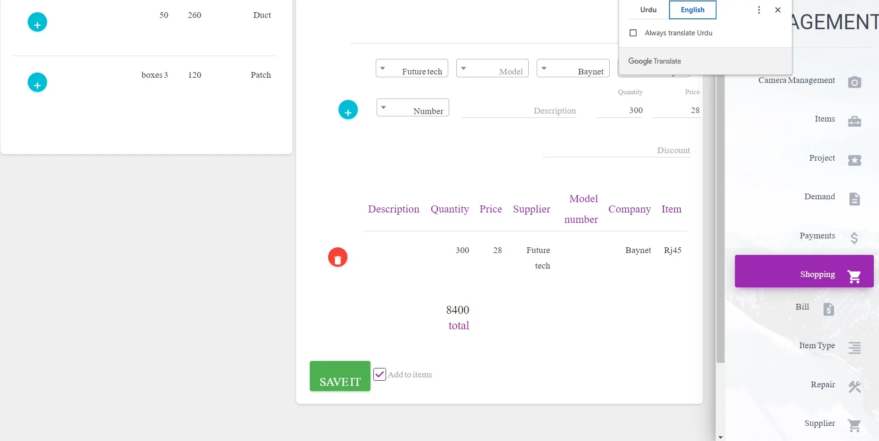Delete the Rj45 row with trash icon
This screenshot has height=441, width=879.
338,258
